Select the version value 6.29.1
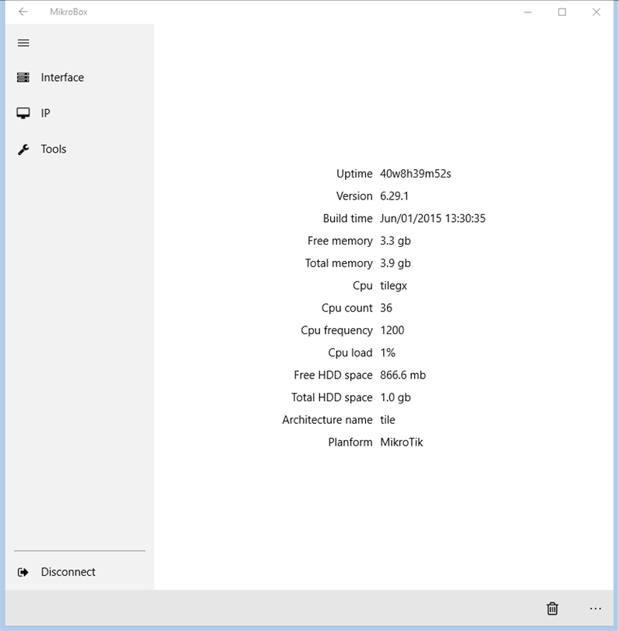The width and height of the screenshot is (619, 631). (394, 196)
